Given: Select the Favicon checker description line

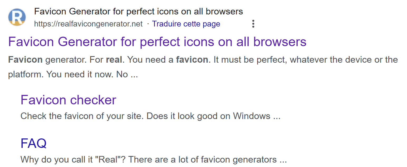Looking at the screenshot, I should coord(150,116).
